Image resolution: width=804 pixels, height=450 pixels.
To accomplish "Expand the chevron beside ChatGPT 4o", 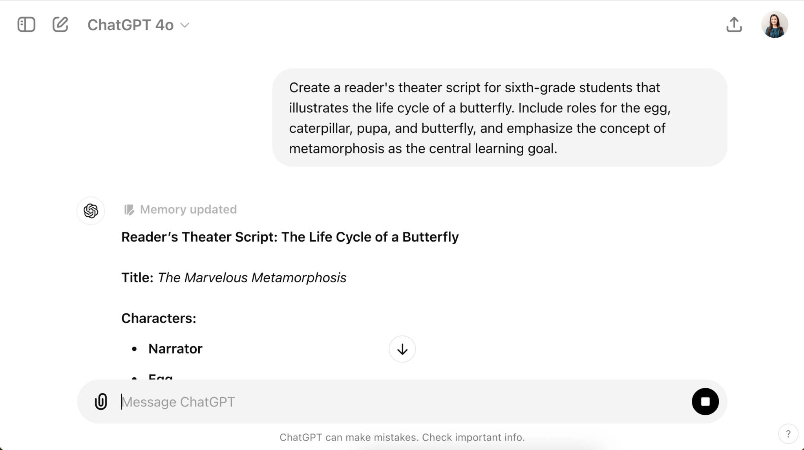I will pyautogui.click(x=185, y=25).
